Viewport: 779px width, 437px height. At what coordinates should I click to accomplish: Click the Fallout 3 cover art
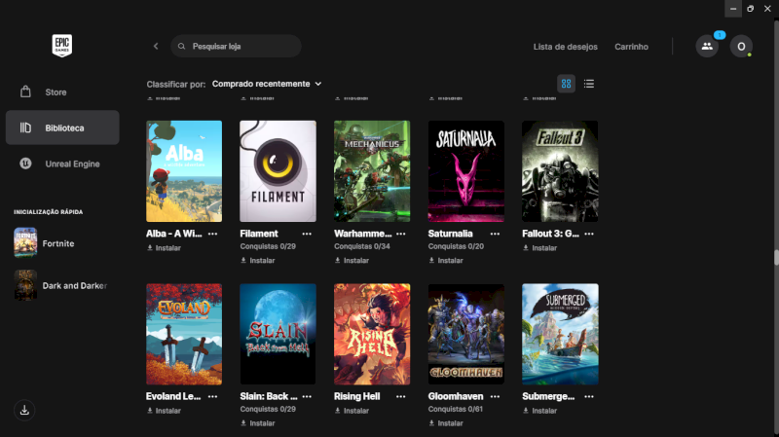560,171
